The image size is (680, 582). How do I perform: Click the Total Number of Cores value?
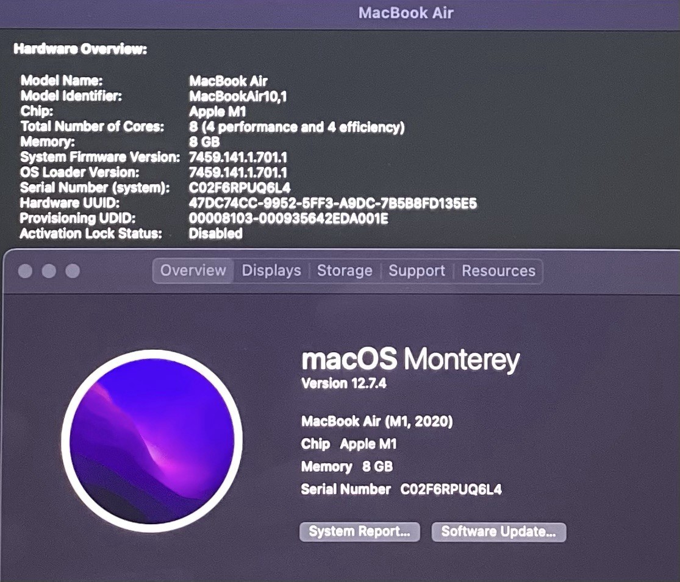296,127
